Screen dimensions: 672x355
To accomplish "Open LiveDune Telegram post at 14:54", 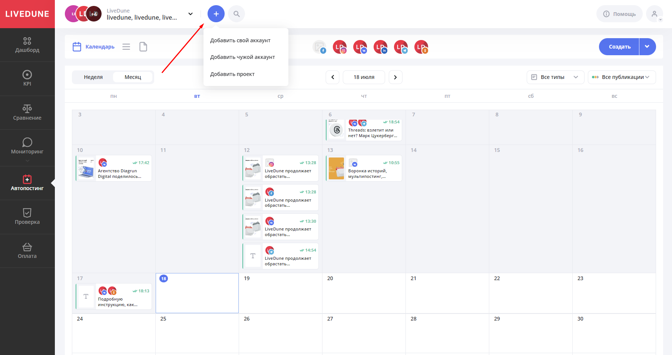I will pyautogui.click(x=281, y=256).
